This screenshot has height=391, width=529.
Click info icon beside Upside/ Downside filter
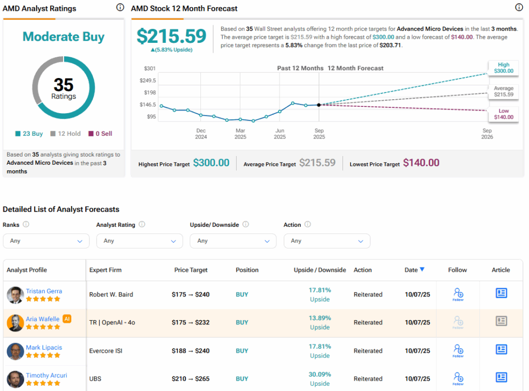click(x=246, y=225)
